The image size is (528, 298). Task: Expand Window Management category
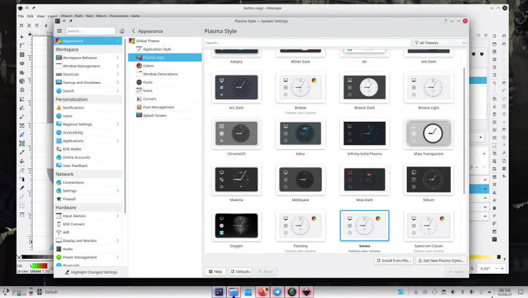click(x=89, y=66)
